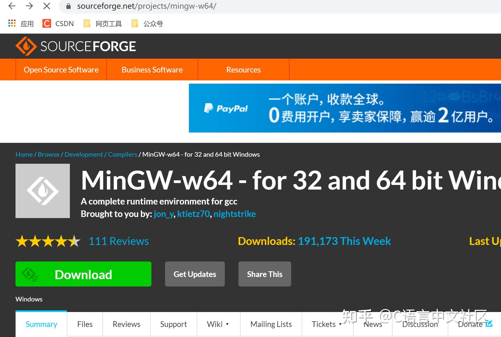Open the CSDN bookmark
The image size is (501, 337).
[58, 24]
